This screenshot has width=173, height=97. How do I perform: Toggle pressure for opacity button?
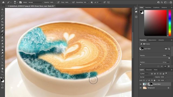[x=58, y=2]
